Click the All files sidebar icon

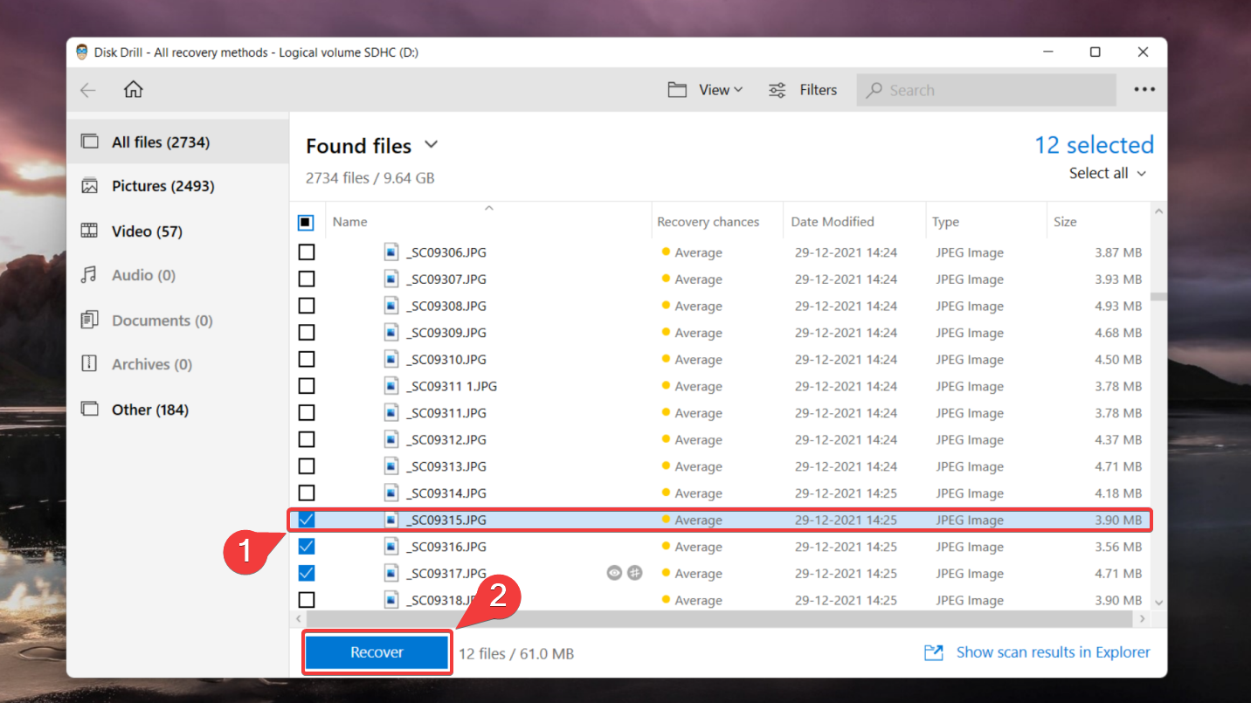click(89, 141)
